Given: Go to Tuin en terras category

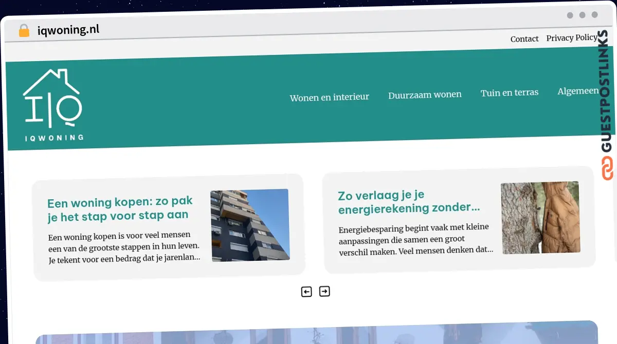Looking at the screenshot, I should coord(510,93).
